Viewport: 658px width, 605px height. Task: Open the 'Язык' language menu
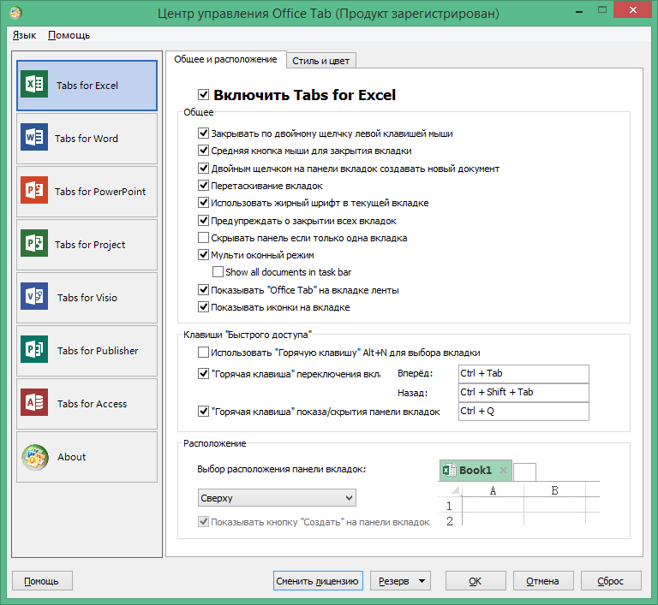25,35
